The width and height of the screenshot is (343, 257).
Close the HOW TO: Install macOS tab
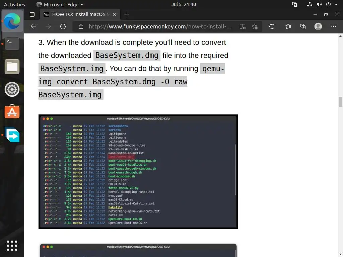click(x=115, y=15)
